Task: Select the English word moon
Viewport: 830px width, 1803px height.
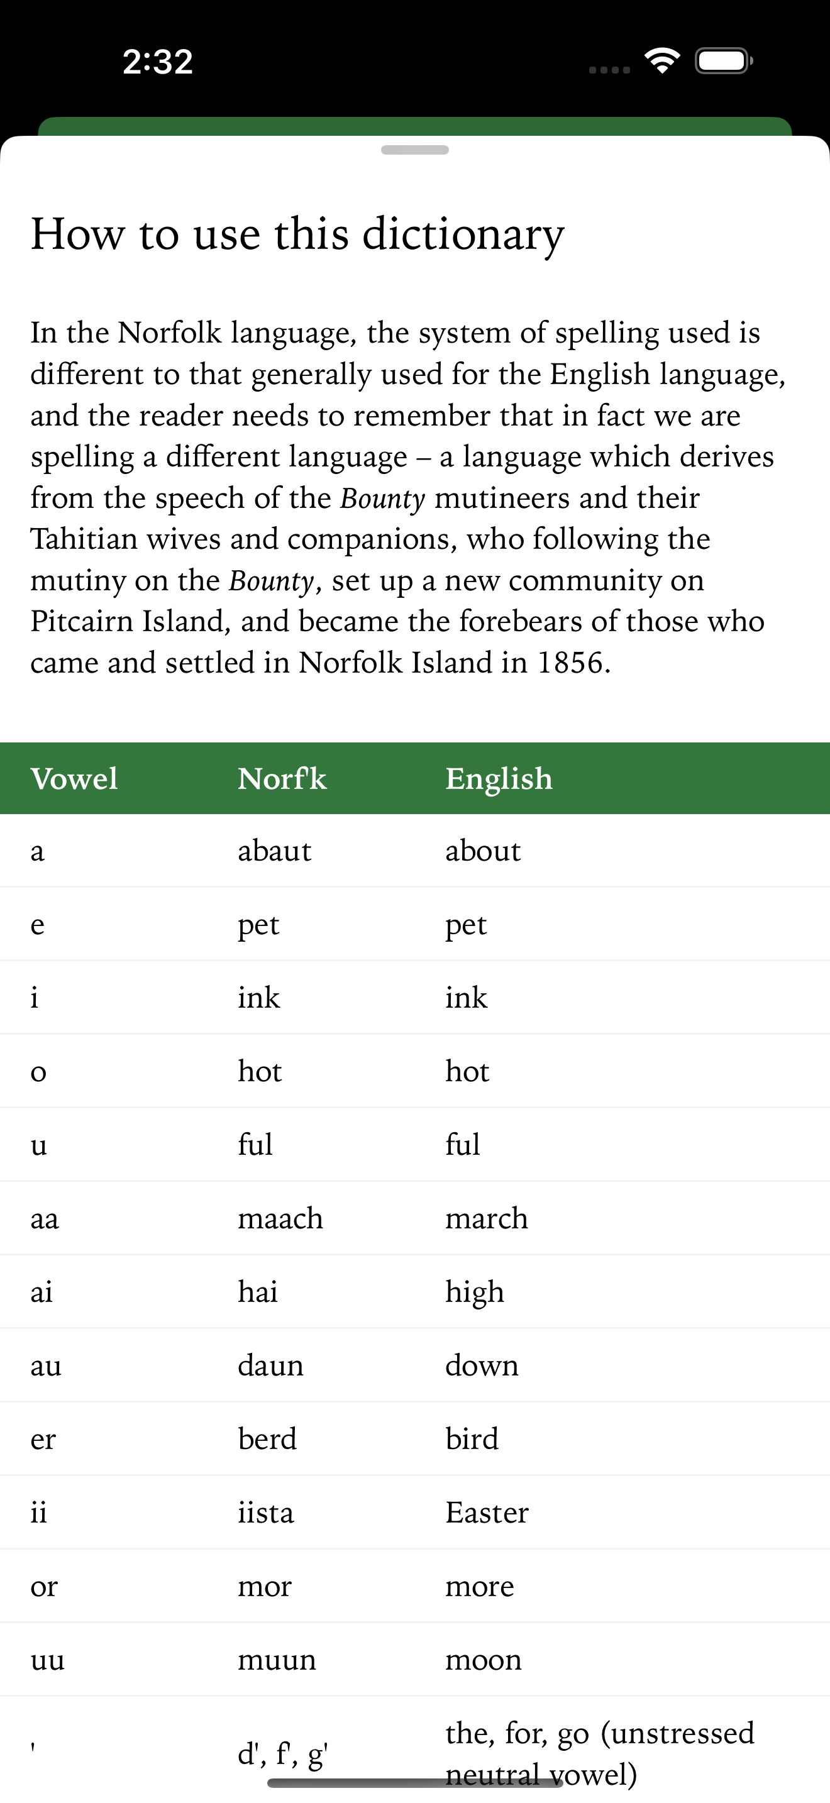Action: coord(484,1659)
